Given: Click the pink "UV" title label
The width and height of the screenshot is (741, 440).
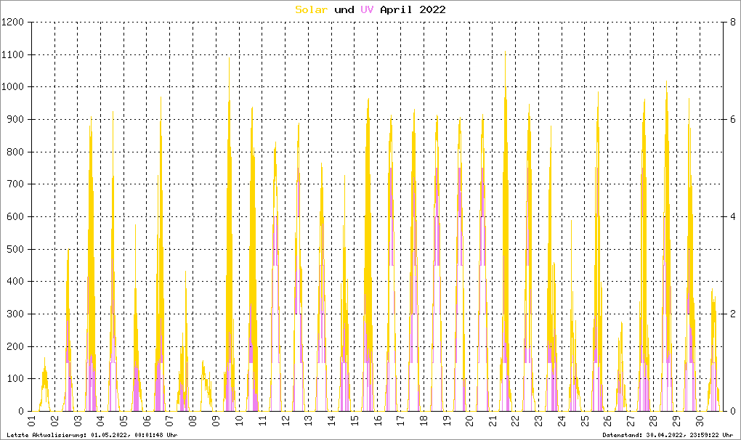Looking at the screenshot, I should click(x=366, y=9).
